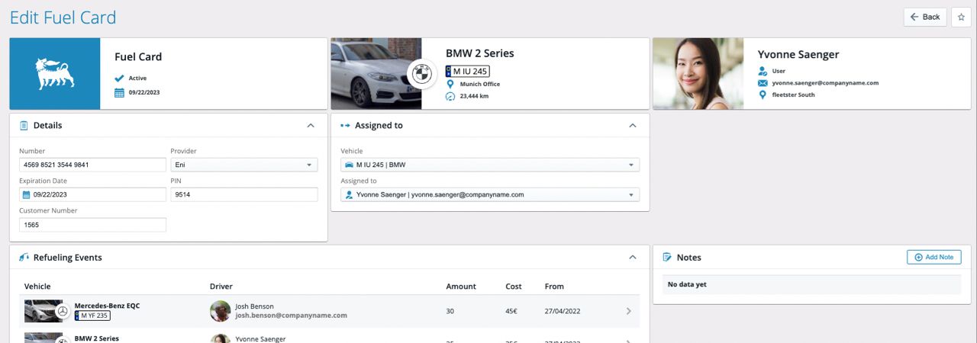Screen dimensions: 977x343
Task: Click the Add Note button
Action: [934, 257]
